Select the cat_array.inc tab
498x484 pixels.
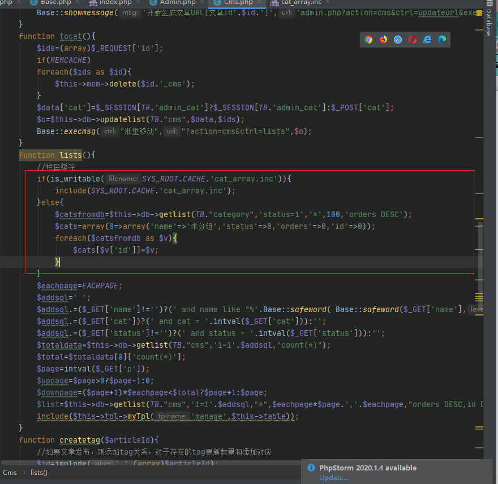point(300,2)
